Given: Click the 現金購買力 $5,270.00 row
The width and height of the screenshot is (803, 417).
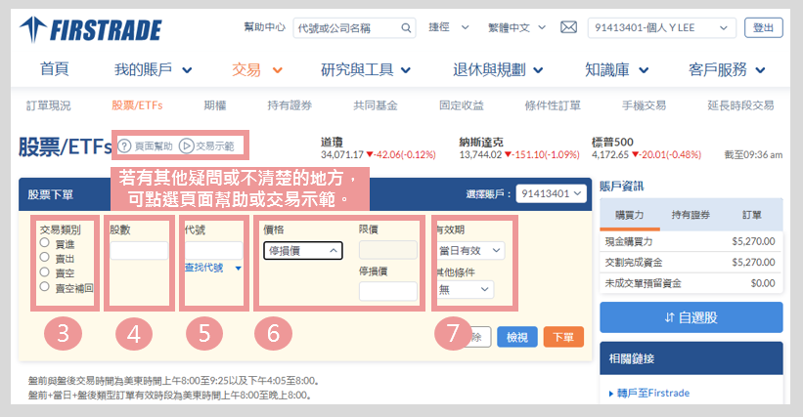Looking at the screenshot, I should click(x=691, y=241).
